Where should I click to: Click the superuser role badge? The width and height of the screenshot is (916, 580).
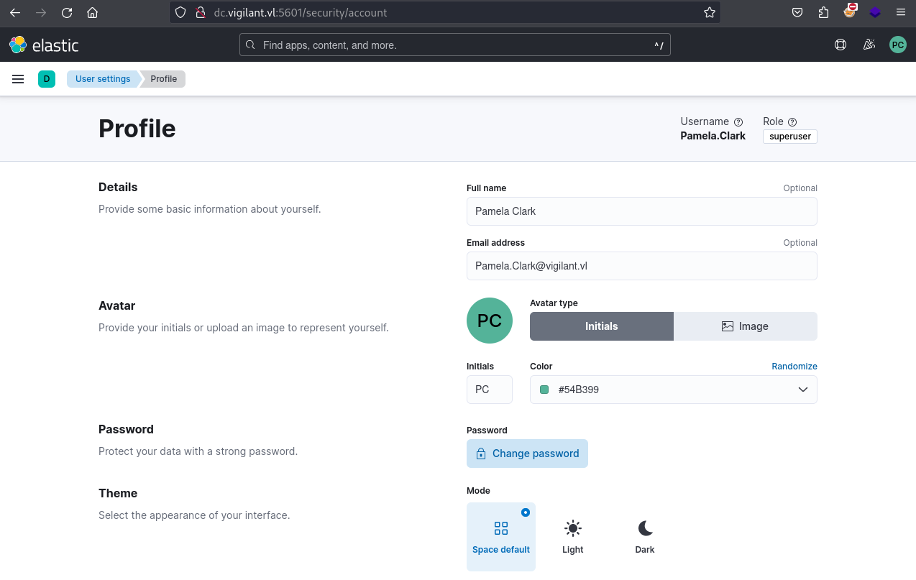[790, 137]
